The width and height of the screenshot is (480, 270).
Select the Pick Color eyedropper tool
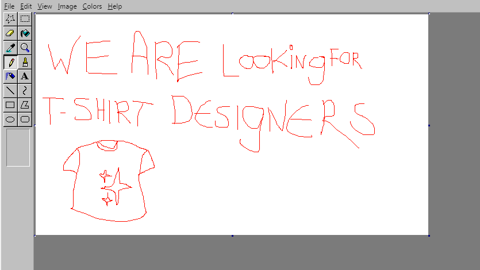(10, 47)
